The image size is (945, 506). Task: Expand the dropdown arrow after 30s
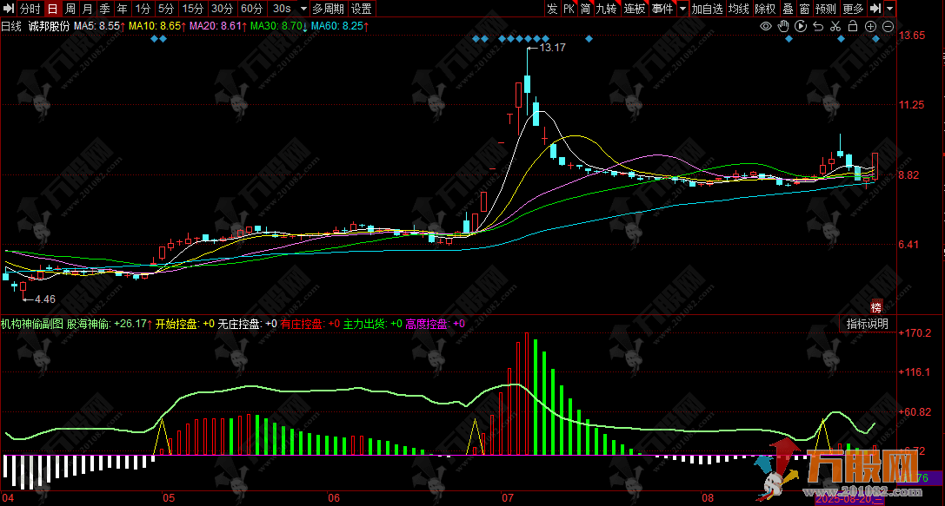pos(303,9)
